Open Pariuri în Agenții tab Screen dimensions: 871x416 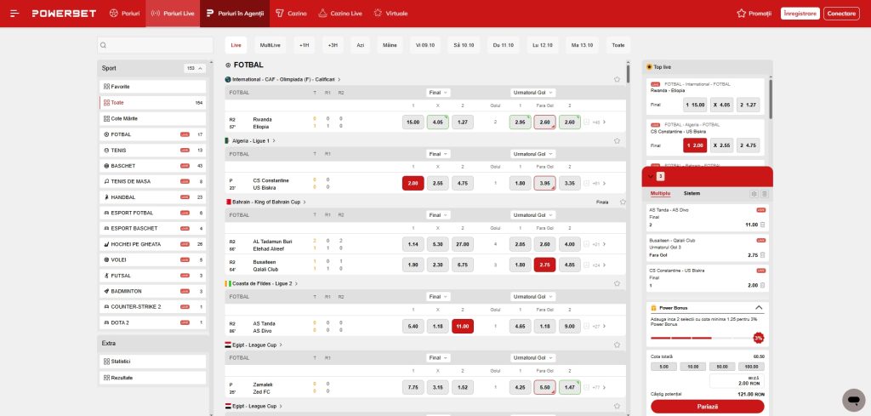235,14
